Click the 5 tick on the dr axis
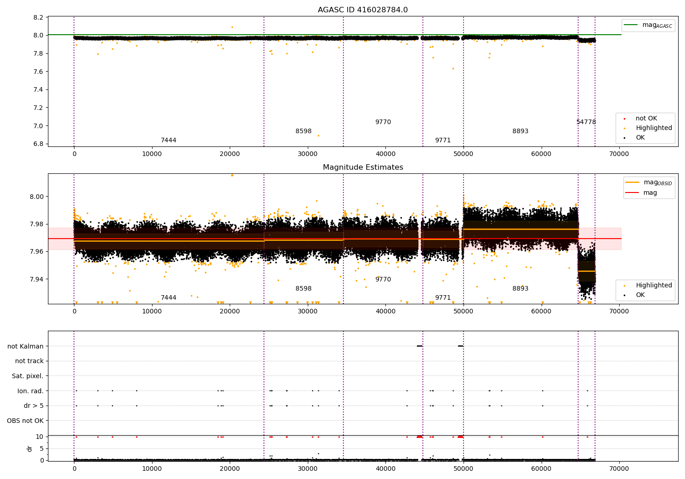Image resolution: width=685 pixels, height=479 pixels. tap(42, 448)
